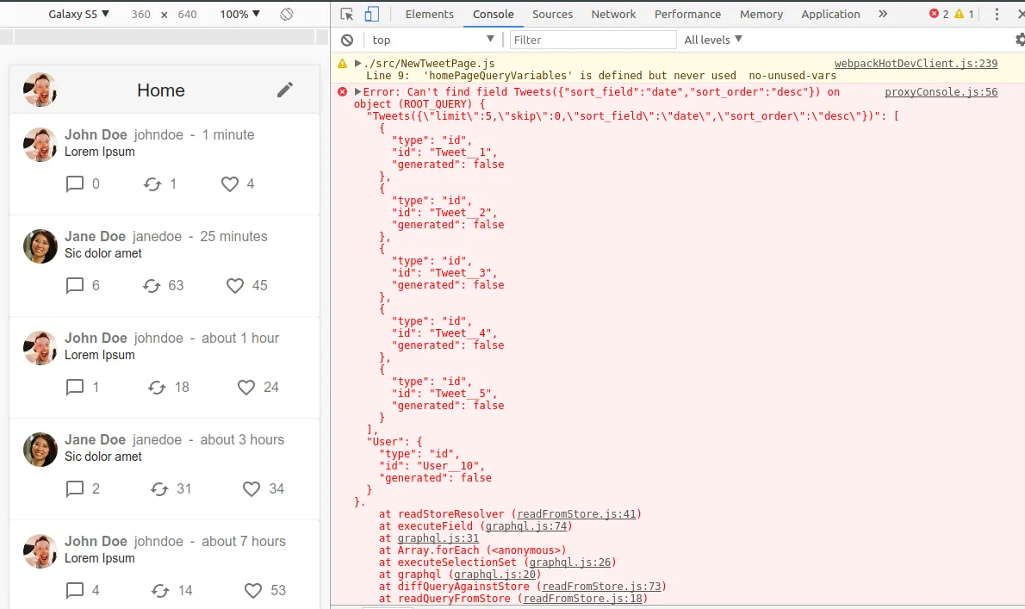Screen dimensions: 1025x609
Task: Click the inspect element picker icon
Action: [x=347, y=14]
